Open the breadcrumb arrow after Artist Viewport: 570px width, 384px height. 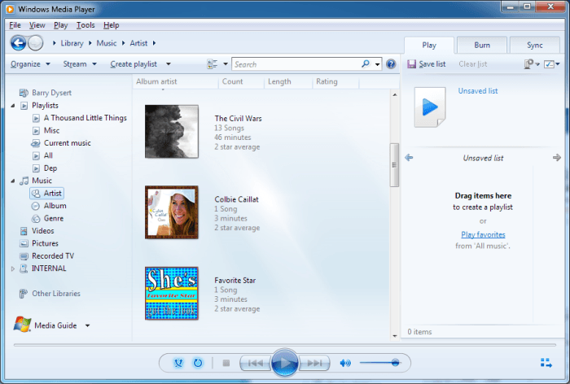point(154,43)
